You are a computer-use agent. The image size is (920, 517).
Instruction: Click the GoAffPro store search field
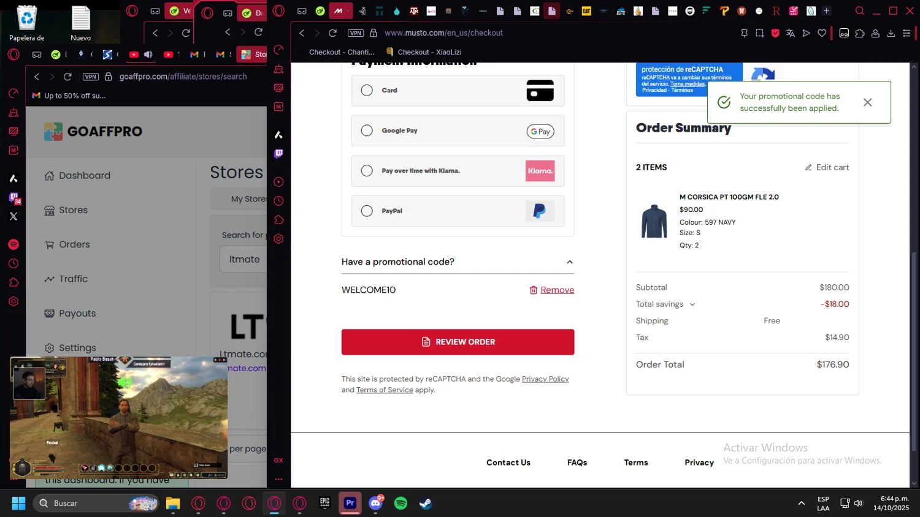[x=243, y=260]
